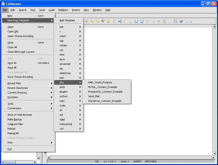Click Reload All menu item

click(x=28, y=133)
